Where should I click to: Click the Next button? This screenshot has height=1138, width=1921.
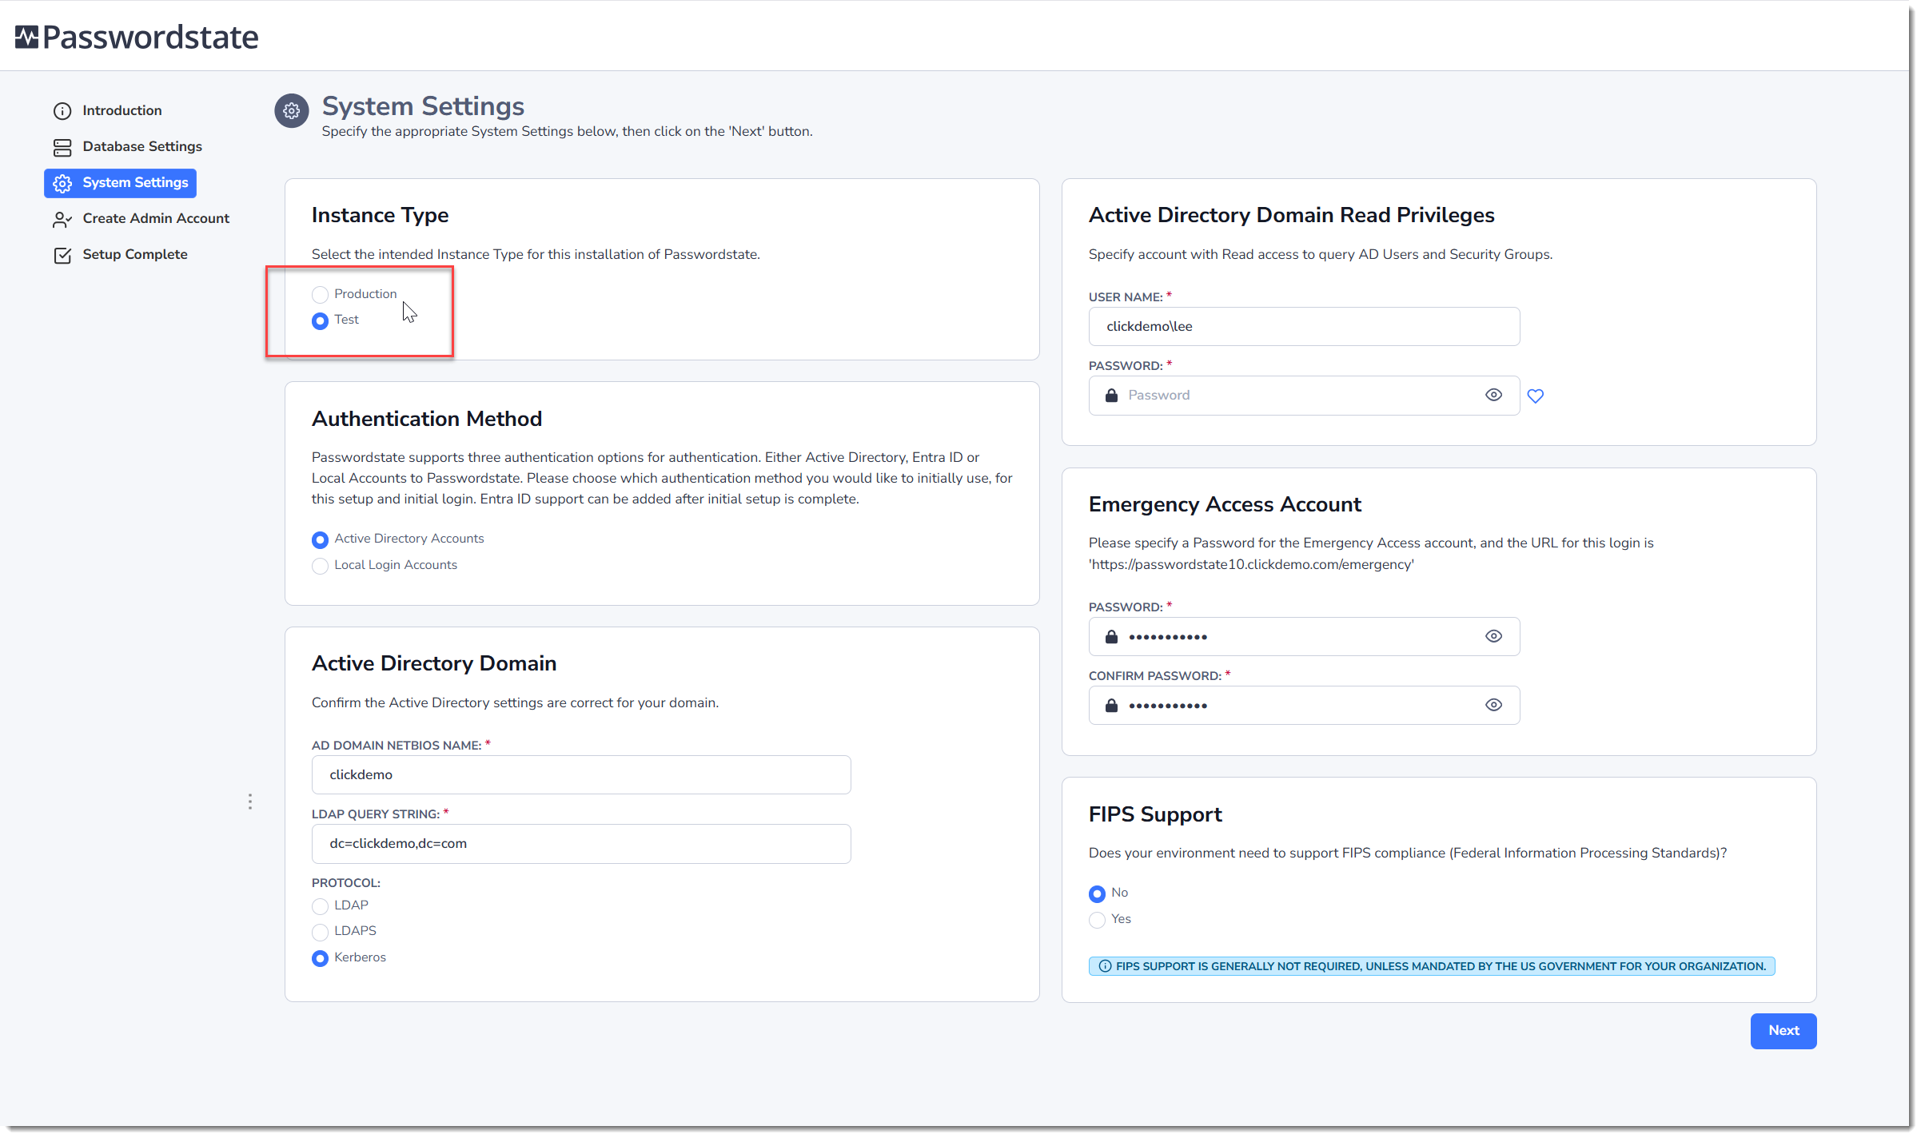1783,1031
